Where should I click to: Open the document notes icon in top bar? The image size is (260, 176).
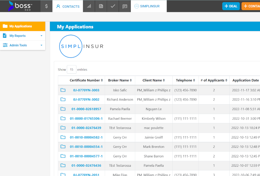pos(101,6)
